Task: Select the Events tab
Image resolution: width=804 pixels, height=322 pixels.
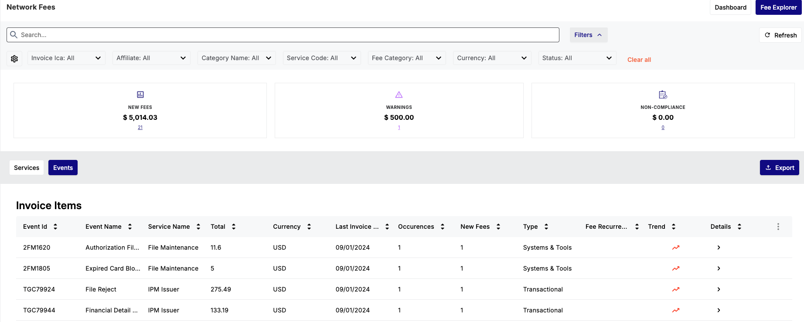Action: [x=63, y=168]
